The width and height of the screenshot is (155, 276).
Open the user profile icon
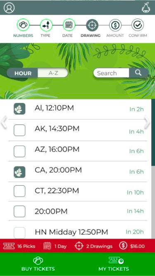click(9, 8)
